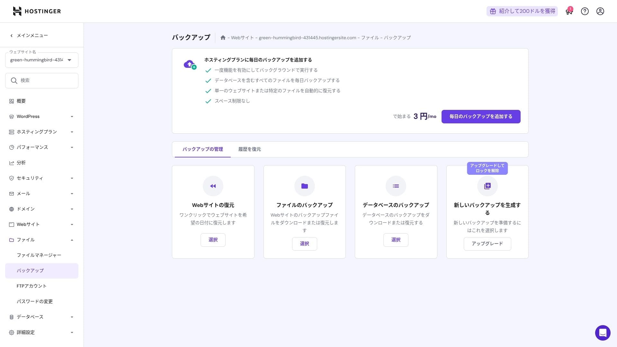Click the cloud upload backup icon

coord(190,64)
